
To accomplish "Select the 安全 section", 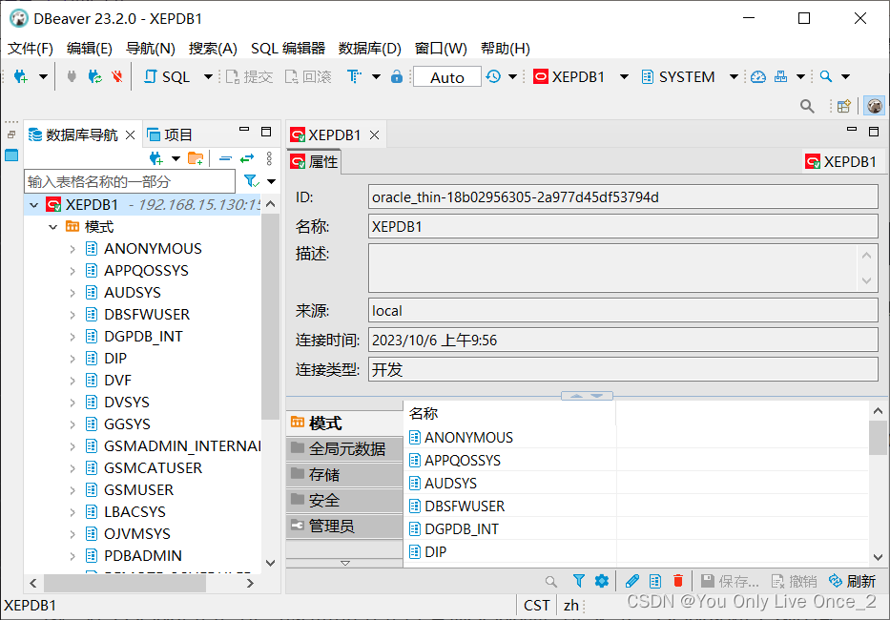I will [x=344, y=500].
